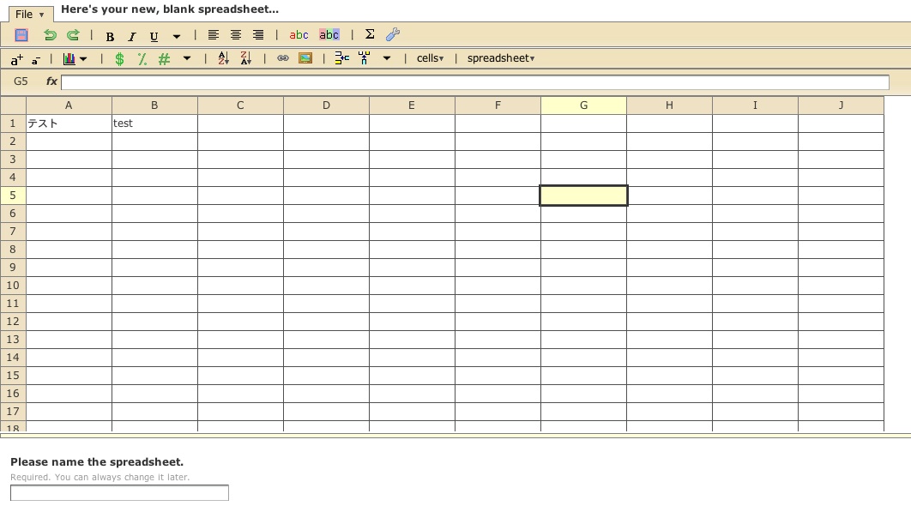Insert a sum function with Sigma icon

(370, 34)
